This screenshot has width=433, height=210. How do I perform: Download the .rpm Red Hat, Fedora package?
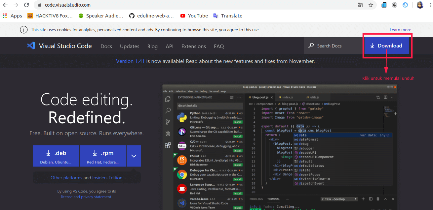(103, 156)
